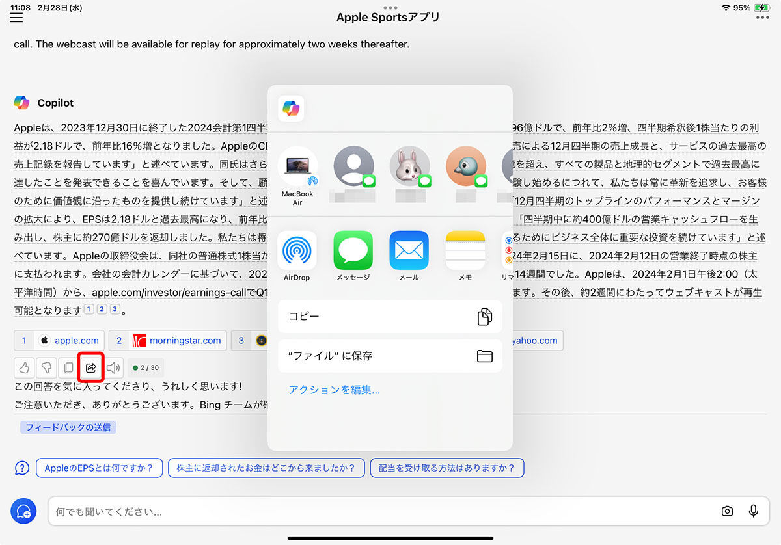Open the morningstar.com source link
Screen dimensions: 781x545
click(x=168, y=340)
